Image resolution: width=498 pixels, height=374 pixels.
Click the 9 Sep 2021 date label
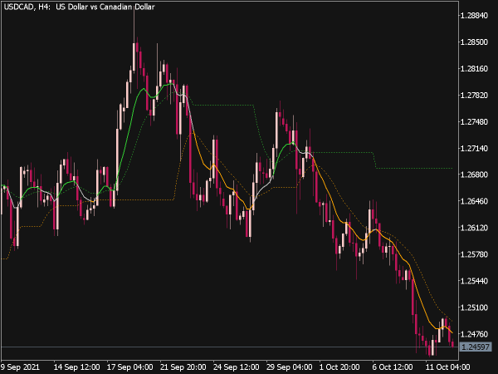point(20,367)
